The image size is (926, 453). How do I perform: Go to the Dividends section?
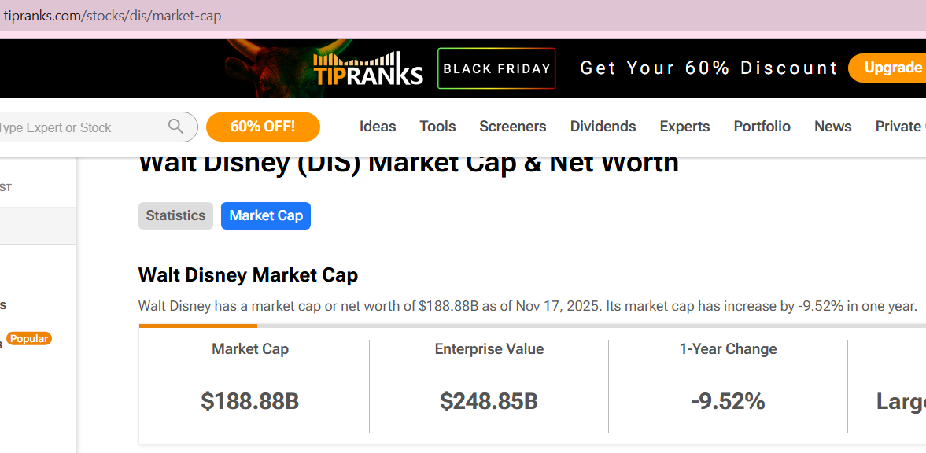coord(603,127)
